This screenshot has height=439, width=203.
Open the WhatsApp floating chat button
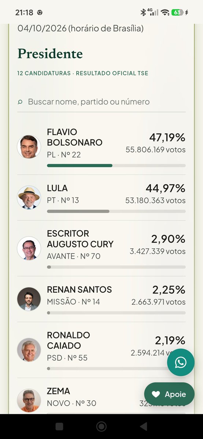point(181,363)
